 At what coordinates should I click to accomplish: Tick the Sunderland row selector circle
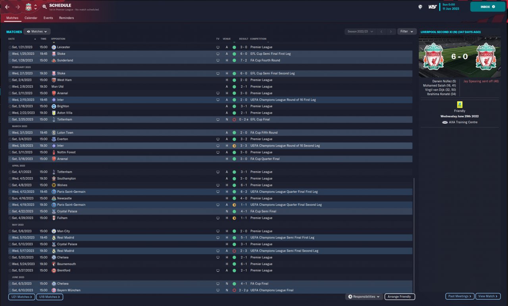click(10, 60)
